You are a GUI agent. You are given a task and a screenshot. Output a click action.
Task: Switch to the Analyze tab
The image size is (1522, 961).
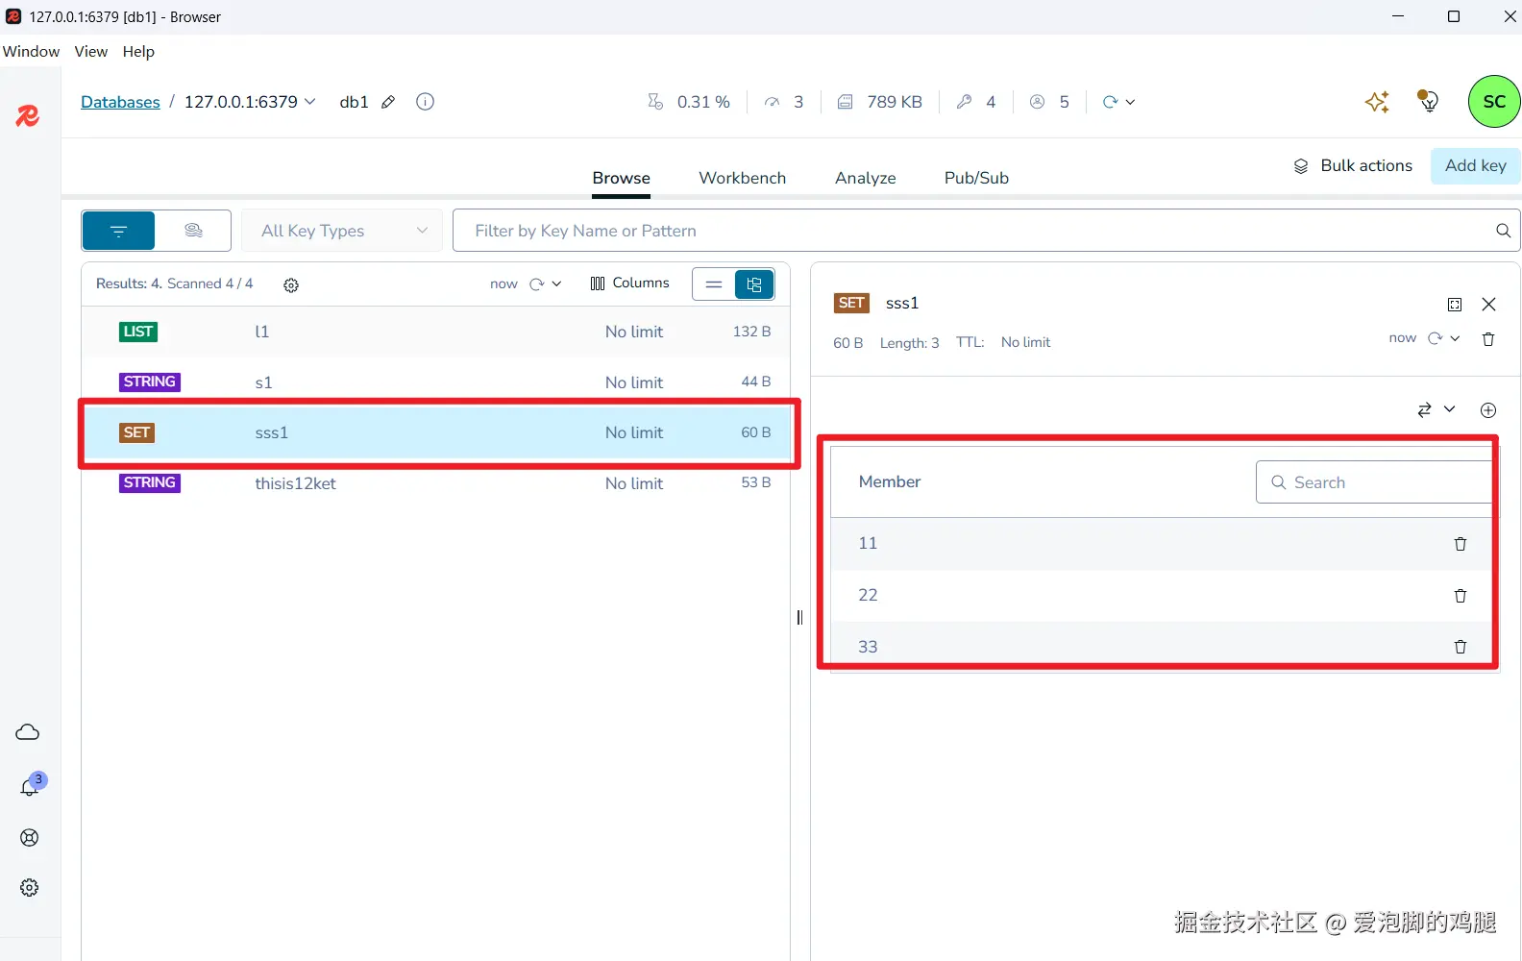point(865,178)
